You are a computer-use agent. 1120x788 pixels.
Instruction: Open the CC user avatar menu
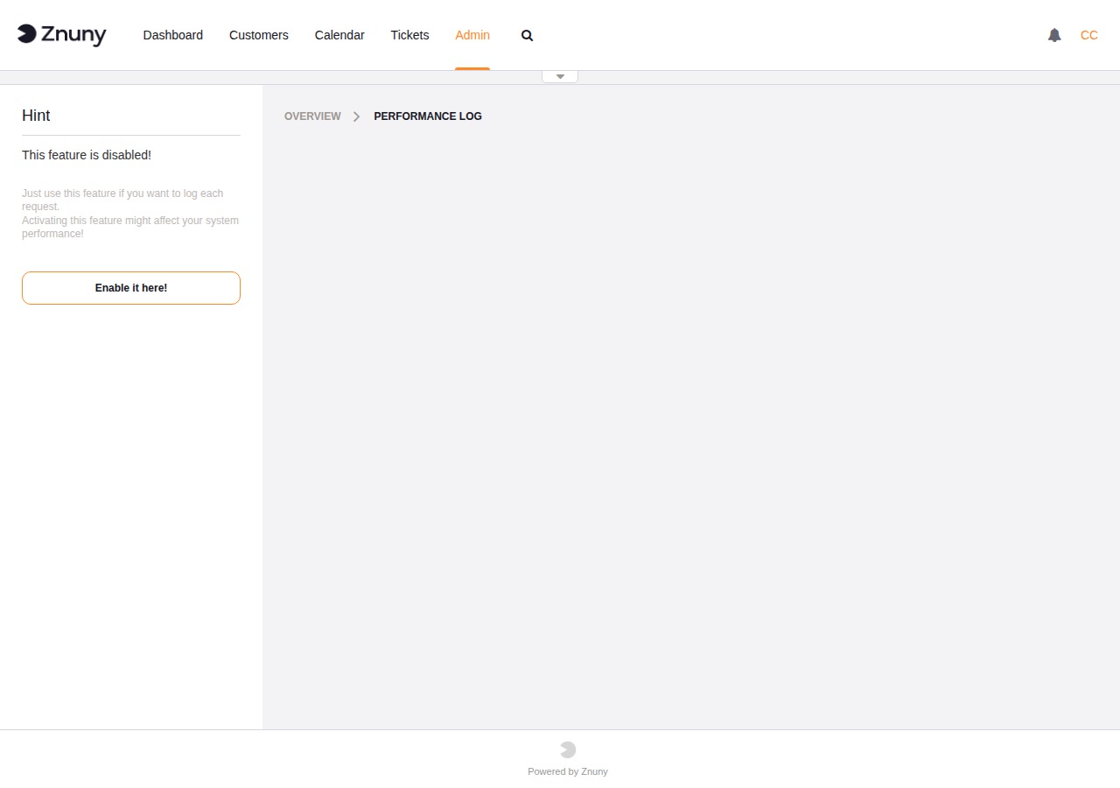pyautogui.click(x=1088, y=35)
